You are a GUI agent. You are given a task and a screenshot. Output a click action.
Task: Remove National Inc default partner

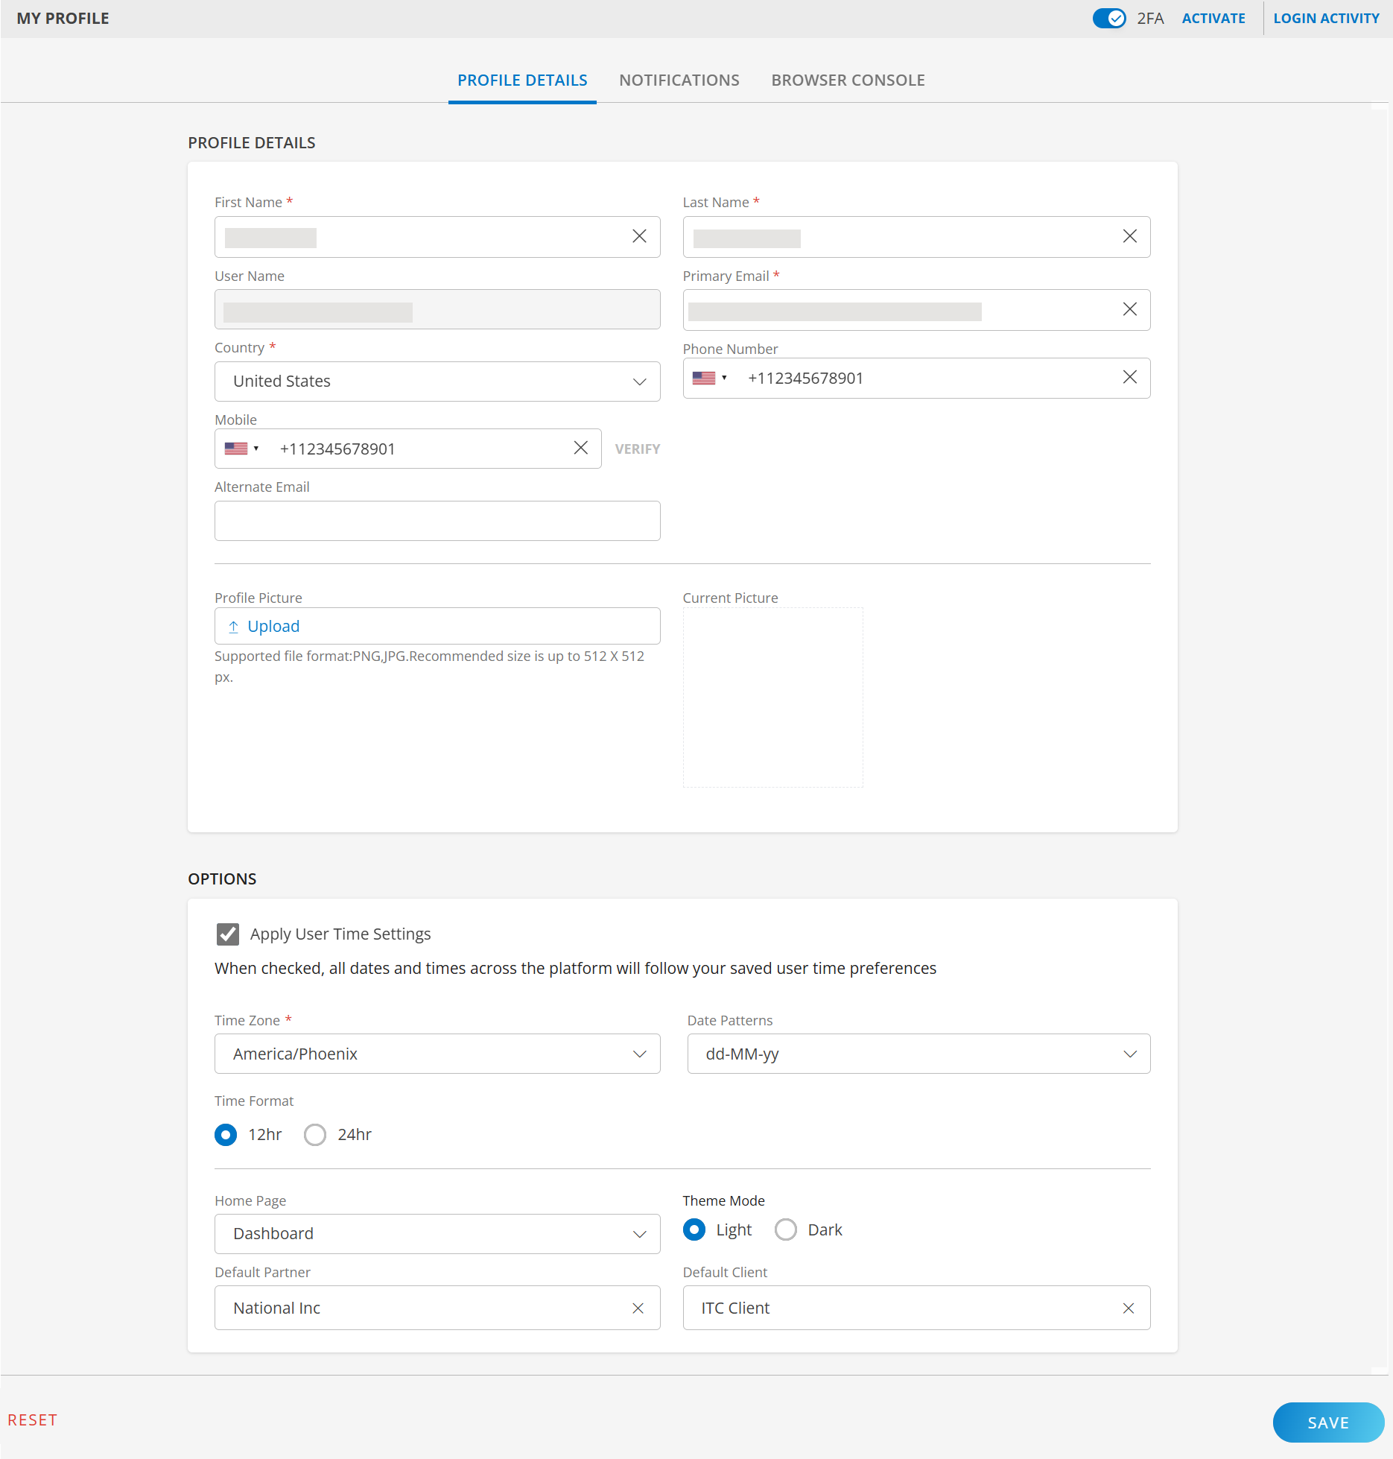pyautogui.click(x=638, y=1308)
